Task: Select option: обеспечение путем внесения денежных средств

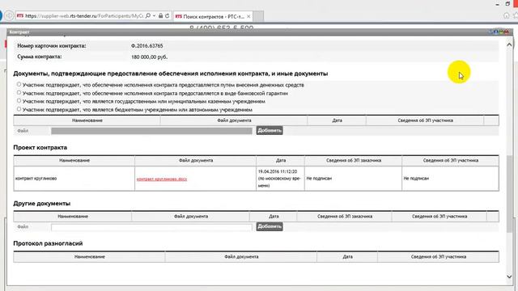Action: pos(19,84)
